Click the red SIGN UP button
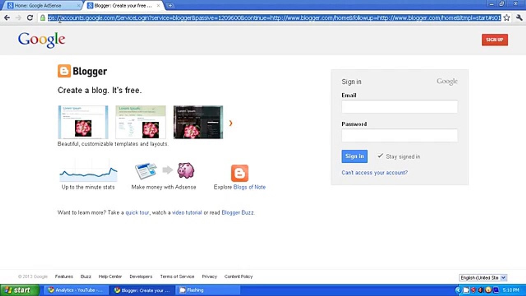Viewport: 526px width, 296px height. (x=495, y=39)
